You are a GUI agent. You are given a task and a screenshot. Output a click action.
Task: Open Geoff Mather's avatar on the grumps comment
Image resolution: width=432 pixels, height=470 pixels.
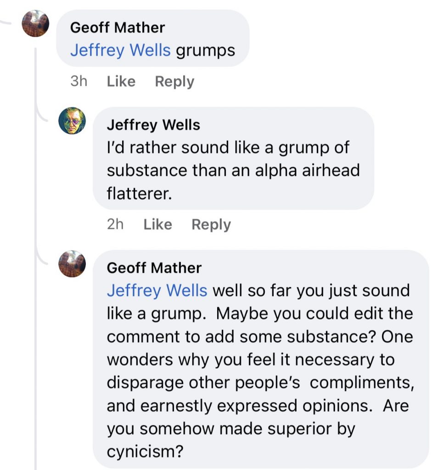(35, 23)
